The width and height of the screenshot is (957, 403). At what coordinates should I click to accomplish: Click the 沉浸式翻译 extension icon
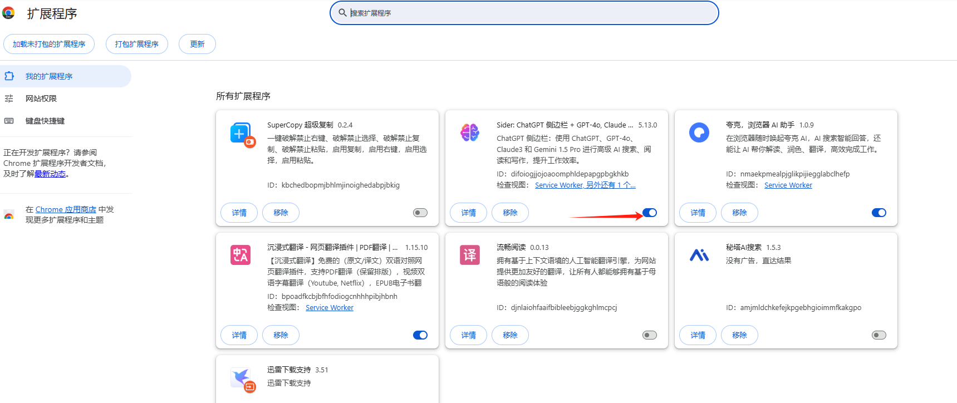coord(241,255)
